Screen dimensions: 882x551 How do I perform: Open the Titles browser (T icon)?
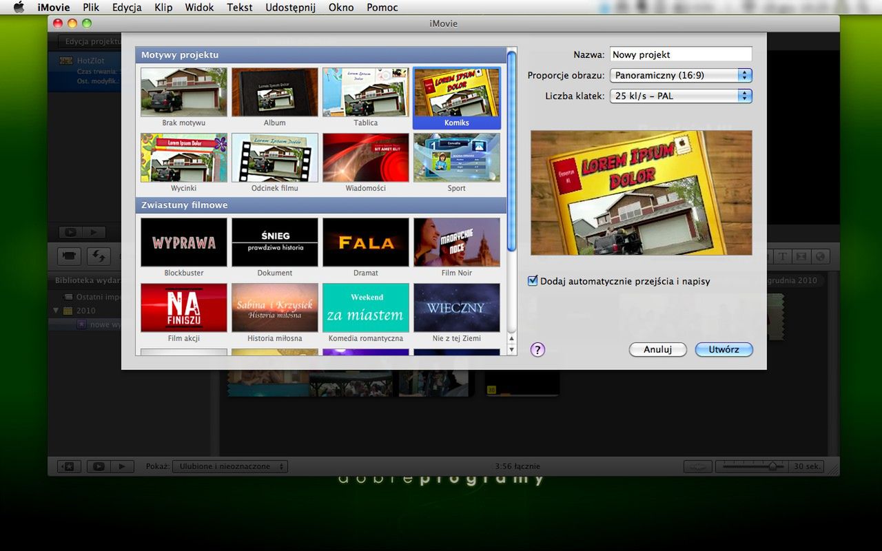783,256
